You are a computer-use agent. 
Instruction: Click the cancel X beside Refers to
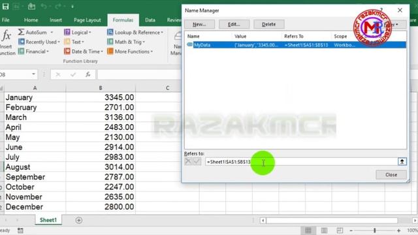[188, 161]
